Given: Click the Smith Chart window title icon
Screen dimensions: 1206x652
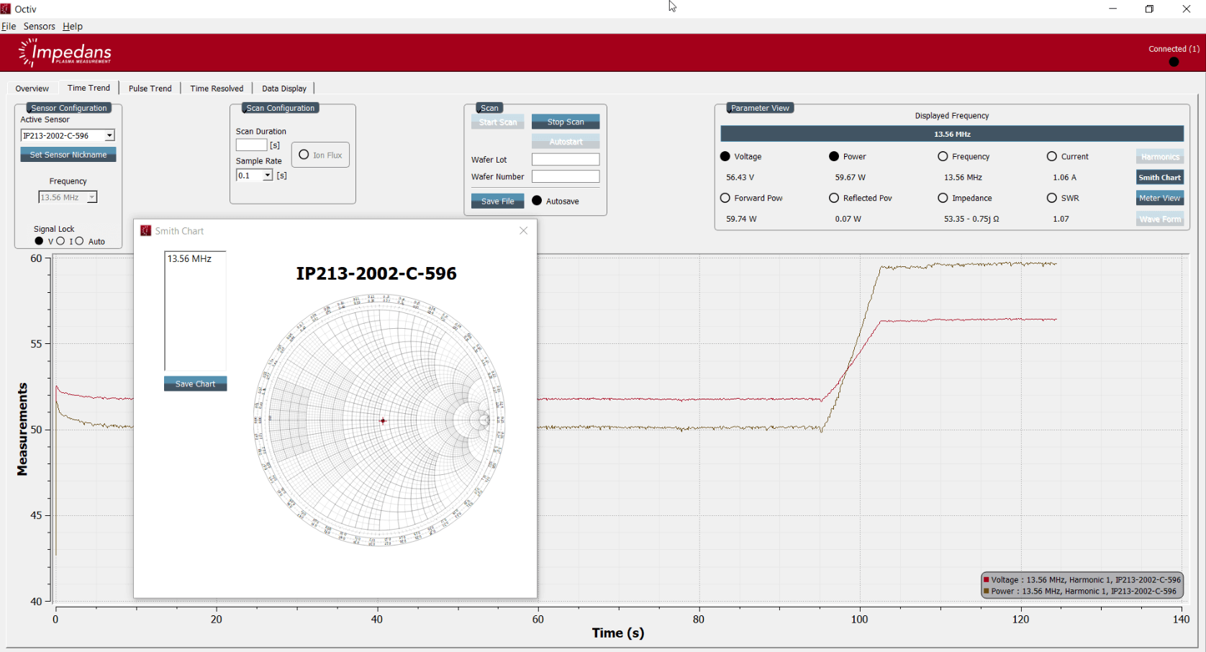Looking at the screenshot, I should (x=145, y=231).
